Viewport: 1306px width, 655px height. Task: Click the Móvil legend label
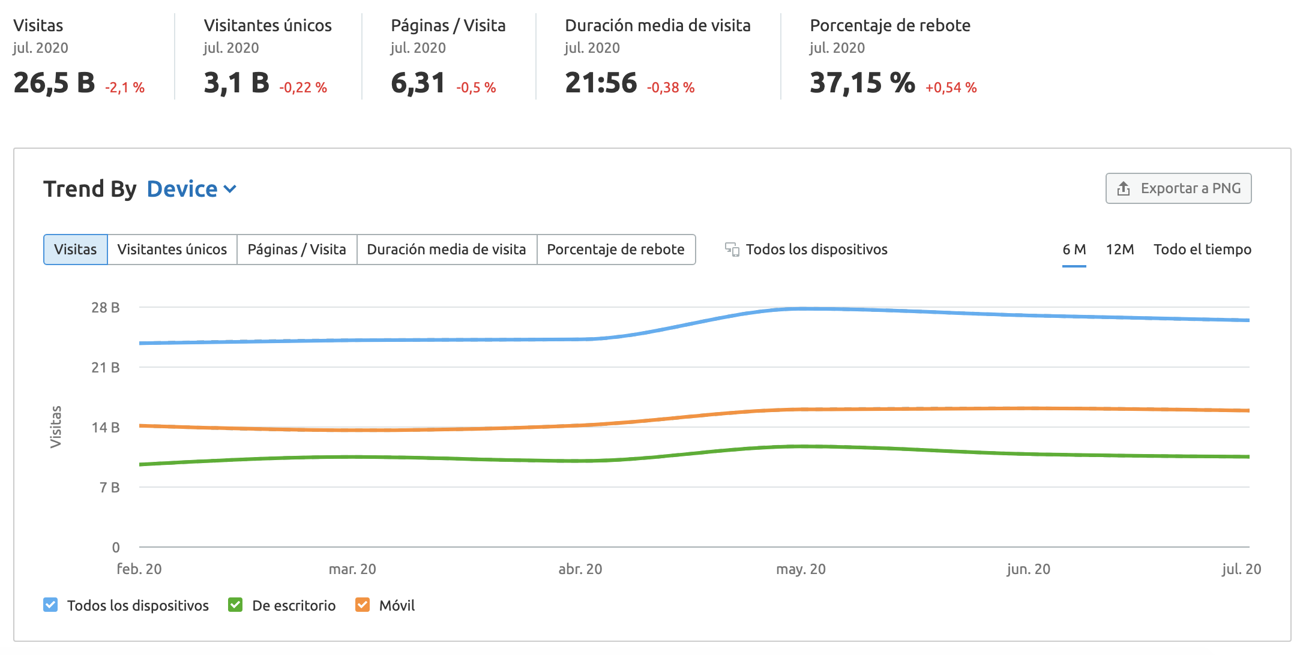(x=397, y=605)
